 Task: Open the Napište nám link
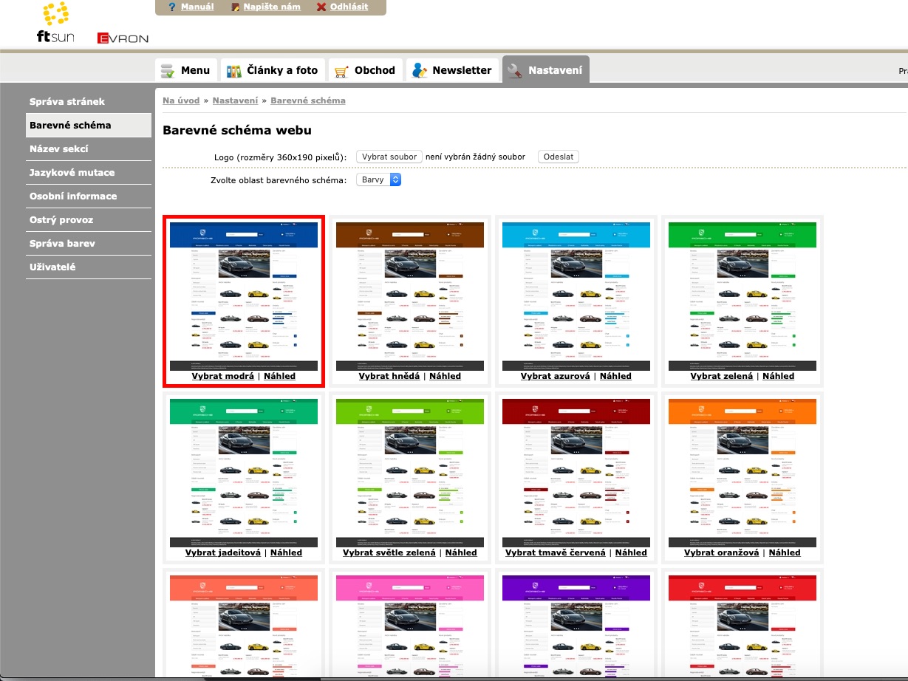coord(272,7)
